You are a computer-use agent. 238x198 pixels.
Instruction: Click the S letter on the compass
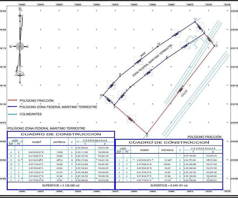coord(20,82)
